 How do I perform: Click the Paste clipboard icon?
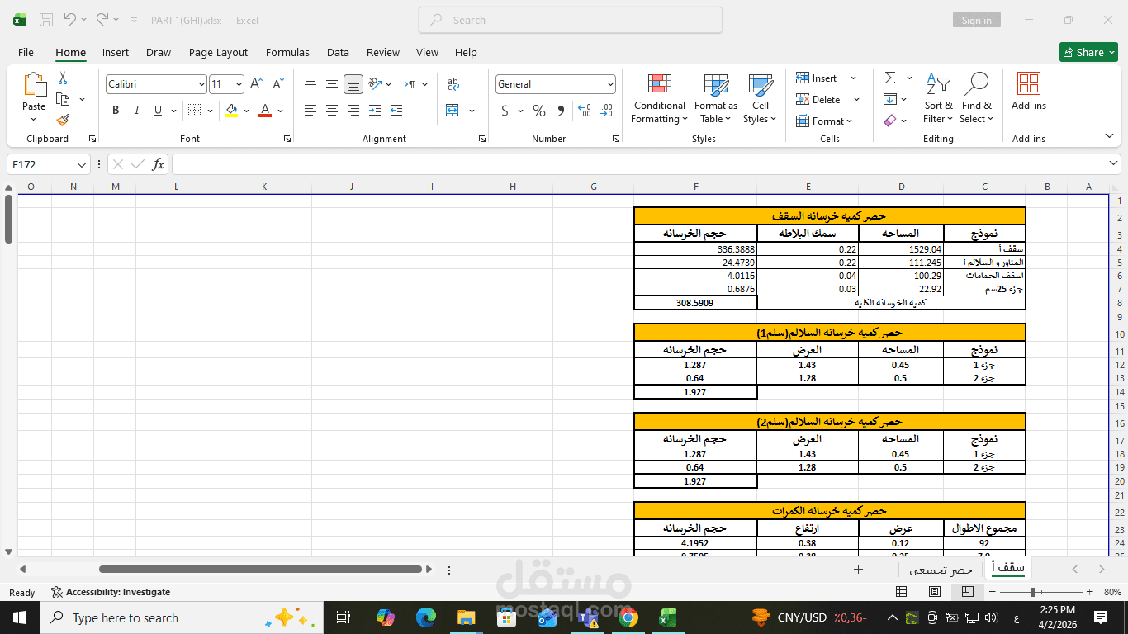coord(34,85)
